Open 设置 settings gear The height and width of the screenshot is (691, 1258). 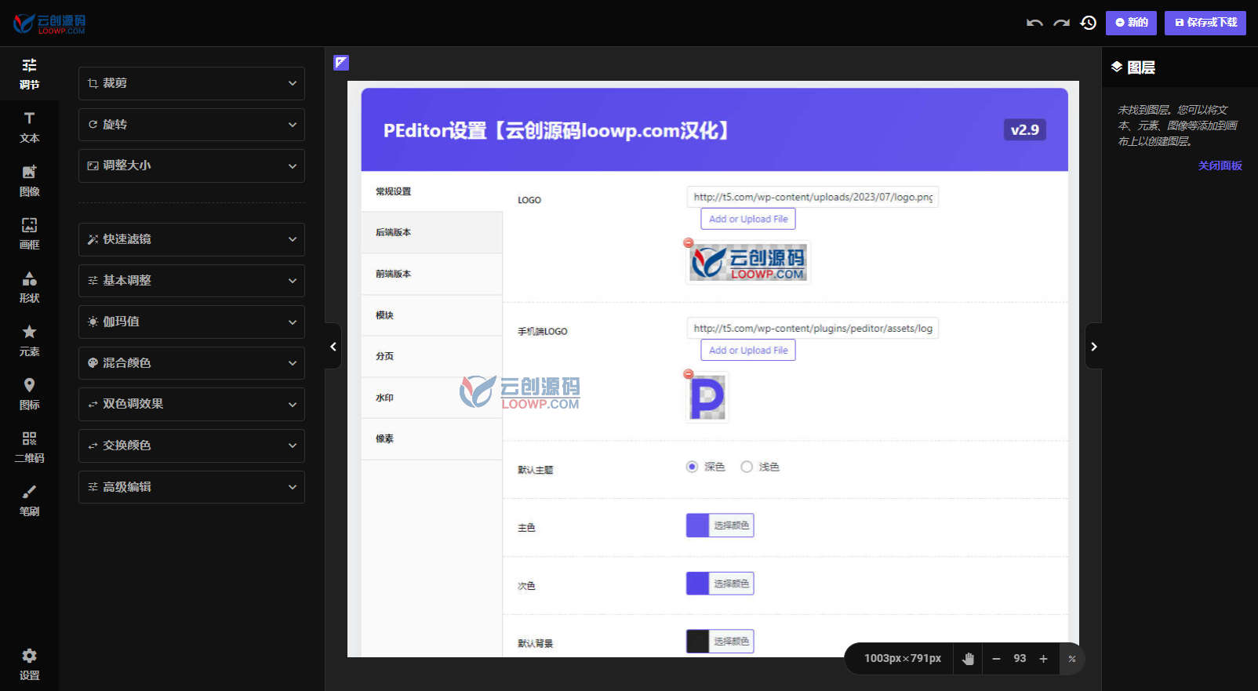coord(29,664)
